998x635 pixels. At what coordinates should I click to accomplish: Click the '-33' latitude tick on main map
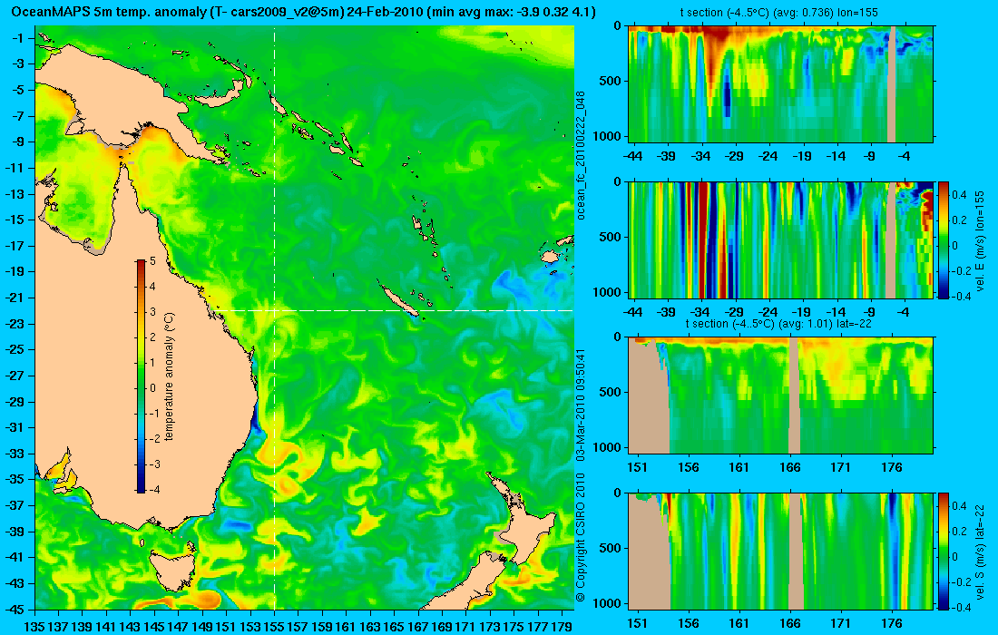15,453
